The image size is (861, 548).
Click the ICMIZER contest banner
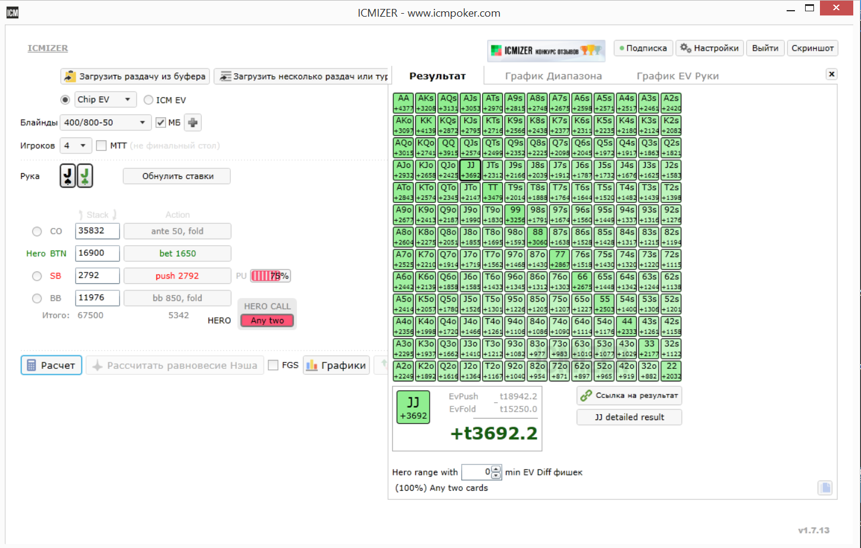(x=546, y=51)
